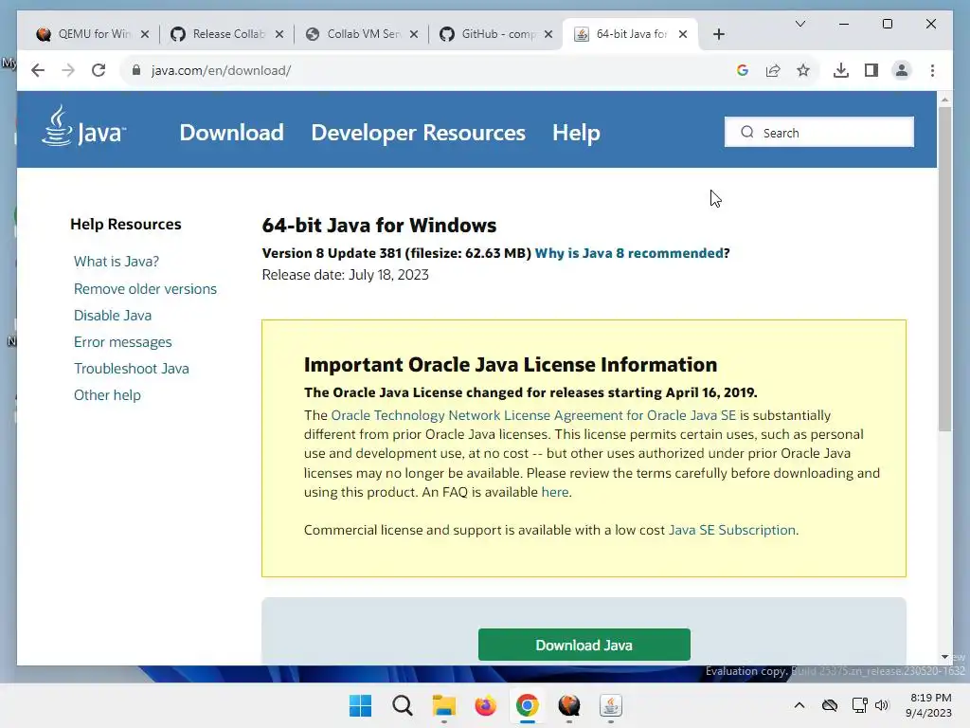This screenshot has height=728, width=970.
Task: Open Help in the Java header
Action: click(x=576, y=133)
